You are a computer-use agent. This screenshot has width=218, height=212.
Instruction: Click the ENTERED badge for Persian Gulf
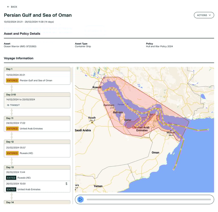point(12,81)
